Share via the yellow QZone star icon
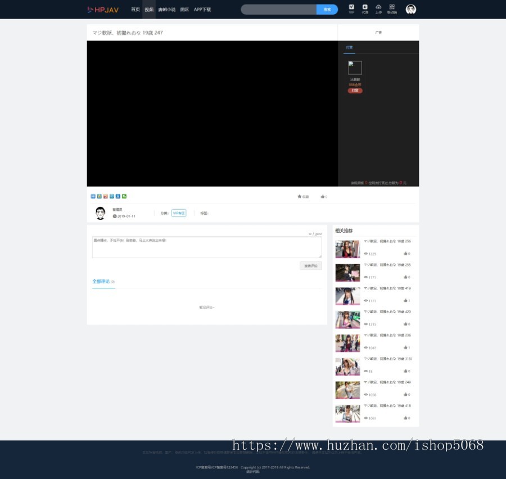The width and height of the screenshot is (506, 479). click(x=100, y=196)
